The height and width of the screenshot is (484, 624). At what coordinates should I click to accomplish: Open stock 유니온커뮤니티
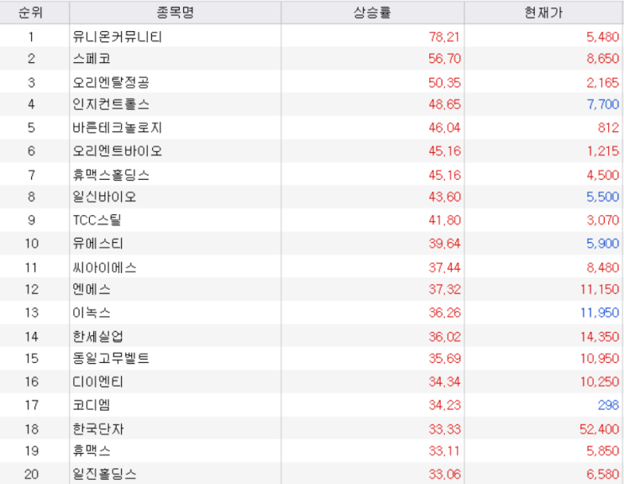point(118,37)
